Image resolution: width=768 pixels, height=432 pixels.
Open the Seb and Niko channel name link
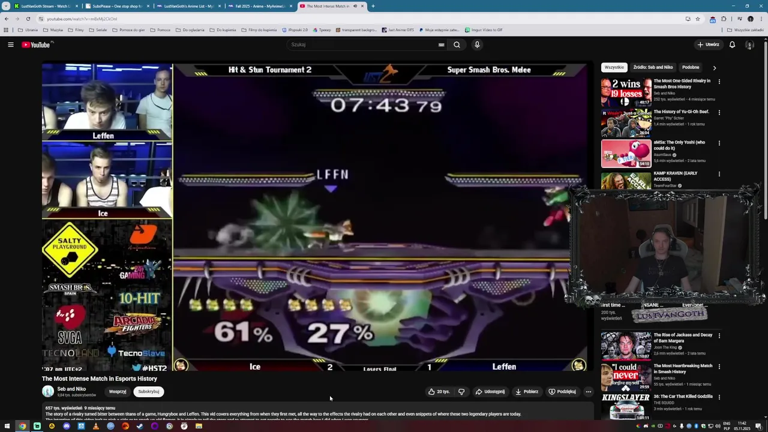click(x=71, y=389)
